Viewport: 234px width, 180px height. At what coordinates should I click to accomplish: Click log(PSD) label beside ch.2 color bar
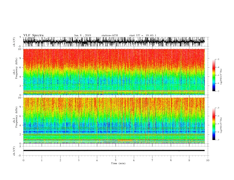(221, 125)
